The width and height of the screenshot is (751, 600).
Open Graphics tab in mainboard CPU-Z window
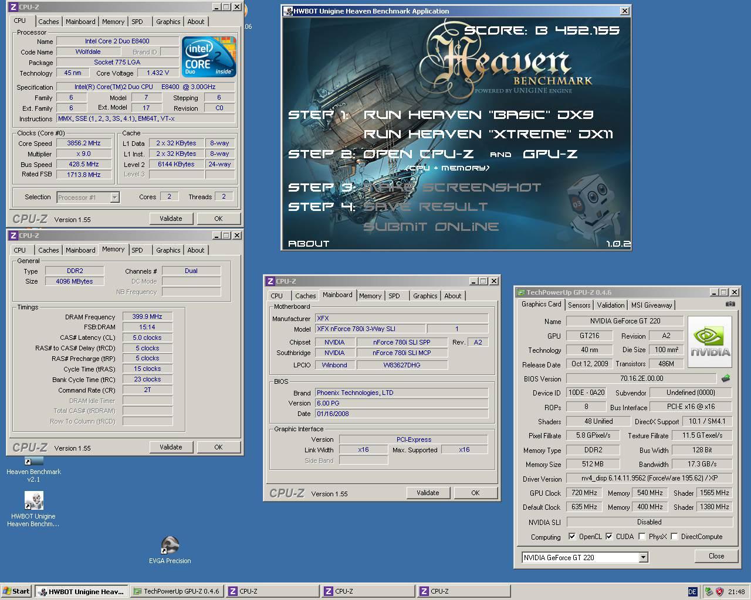pyautogui.click(x=425, y=296)
